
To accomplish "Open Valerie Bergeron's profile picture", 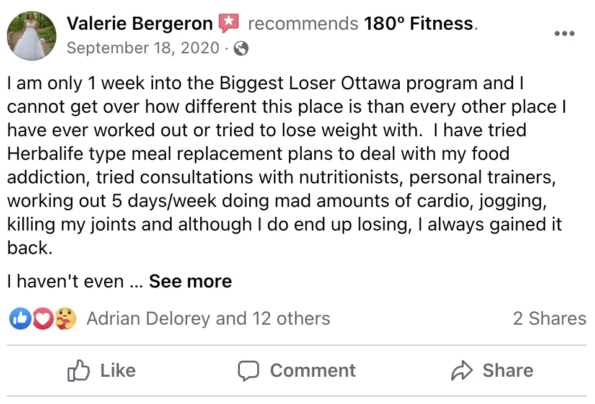I will point(32,36).
